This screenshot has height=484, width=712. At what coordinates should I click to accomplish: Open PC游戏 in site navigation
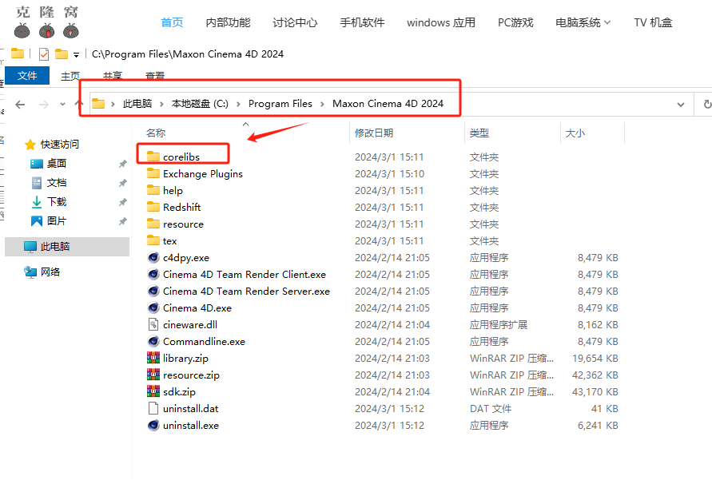[515, 22]
